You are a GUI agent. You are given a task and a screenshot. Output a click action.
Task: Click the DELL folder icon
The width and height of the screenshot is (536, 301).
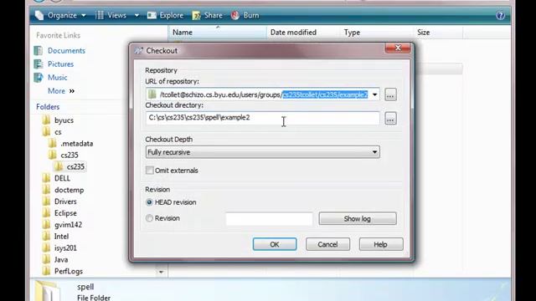click(x=46, y=178)
